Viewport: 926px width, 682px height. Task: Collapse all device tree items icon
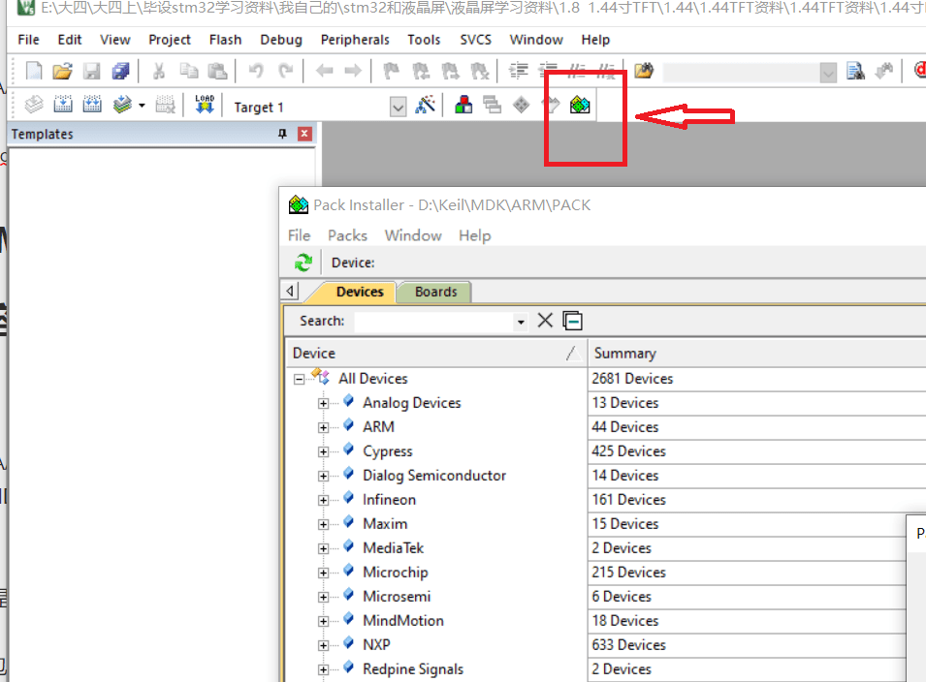[x=573, y=321]
